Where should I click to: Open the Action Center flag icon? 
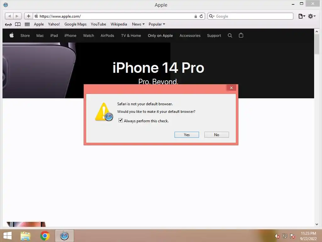coord(292,236)
